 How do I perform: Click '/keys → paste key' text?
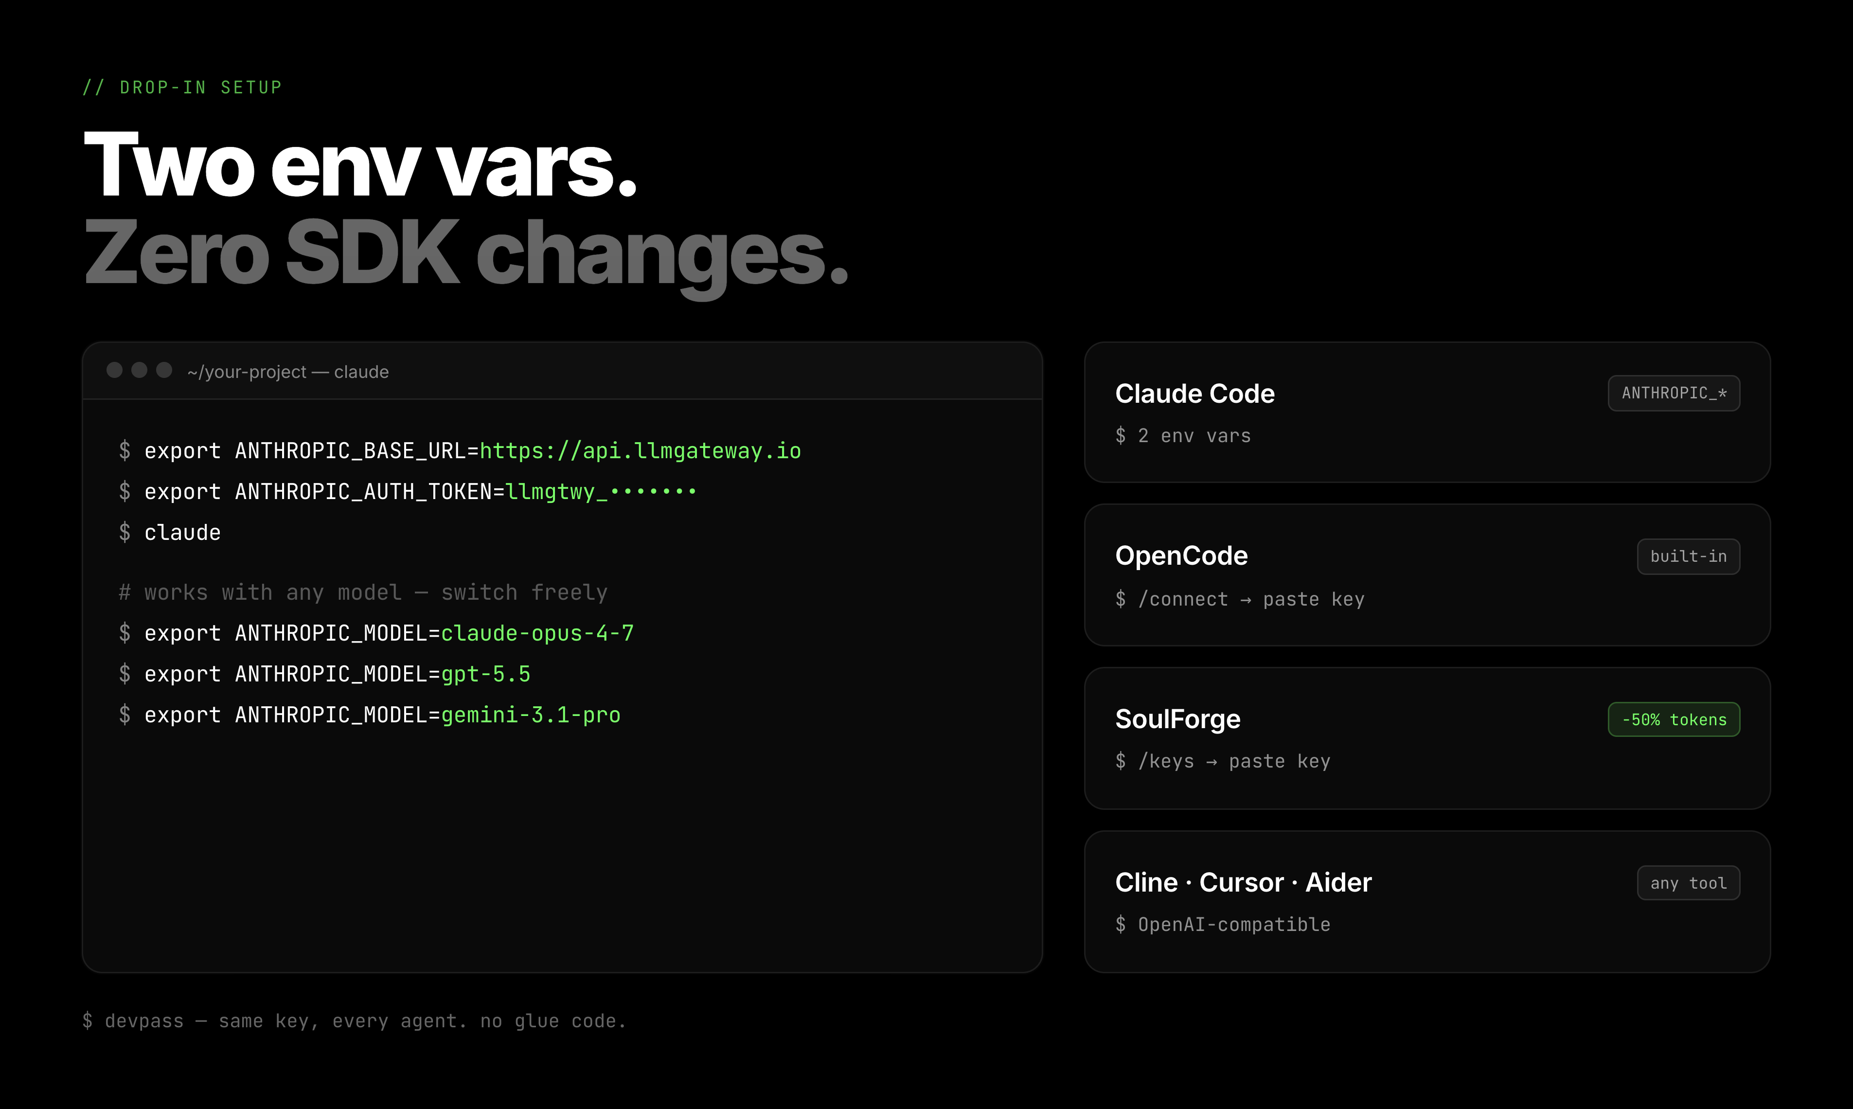click(1234, 761)
